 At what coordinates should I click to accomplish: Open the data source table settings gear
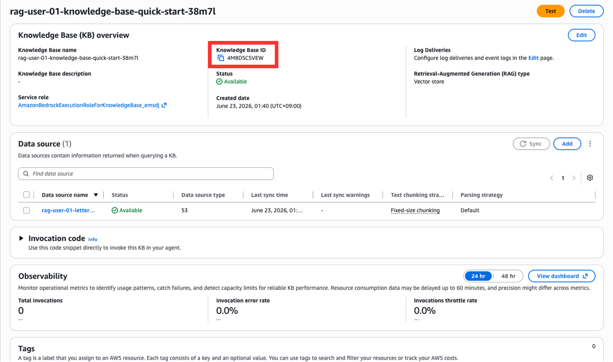click(x=590, y=178)
